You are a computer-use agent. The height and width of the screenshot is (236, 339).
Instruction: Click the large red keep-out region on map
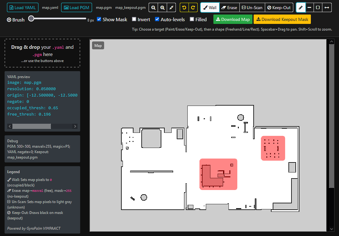point(218,174)
